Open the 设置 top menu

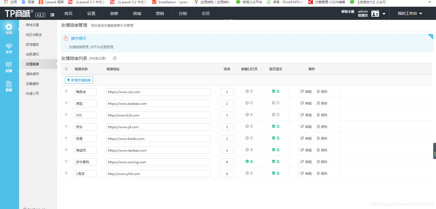91,13
